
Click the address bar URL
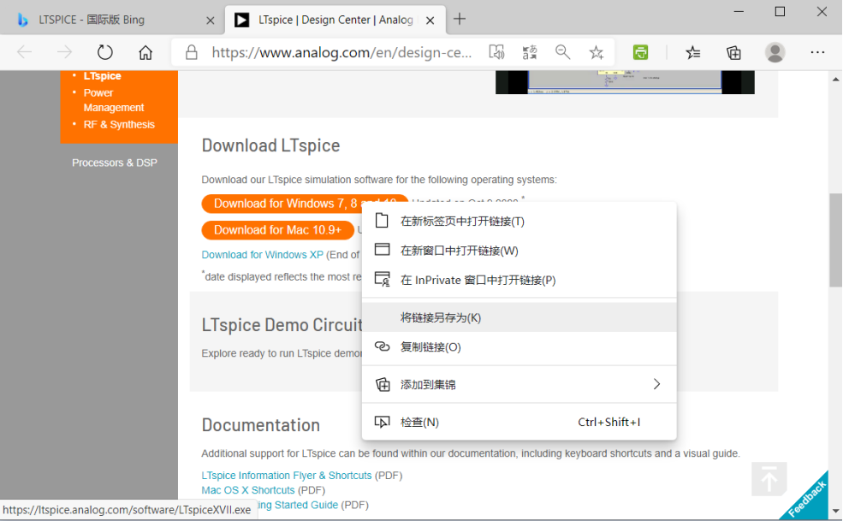pyautogui.click(x=342, y=52)
